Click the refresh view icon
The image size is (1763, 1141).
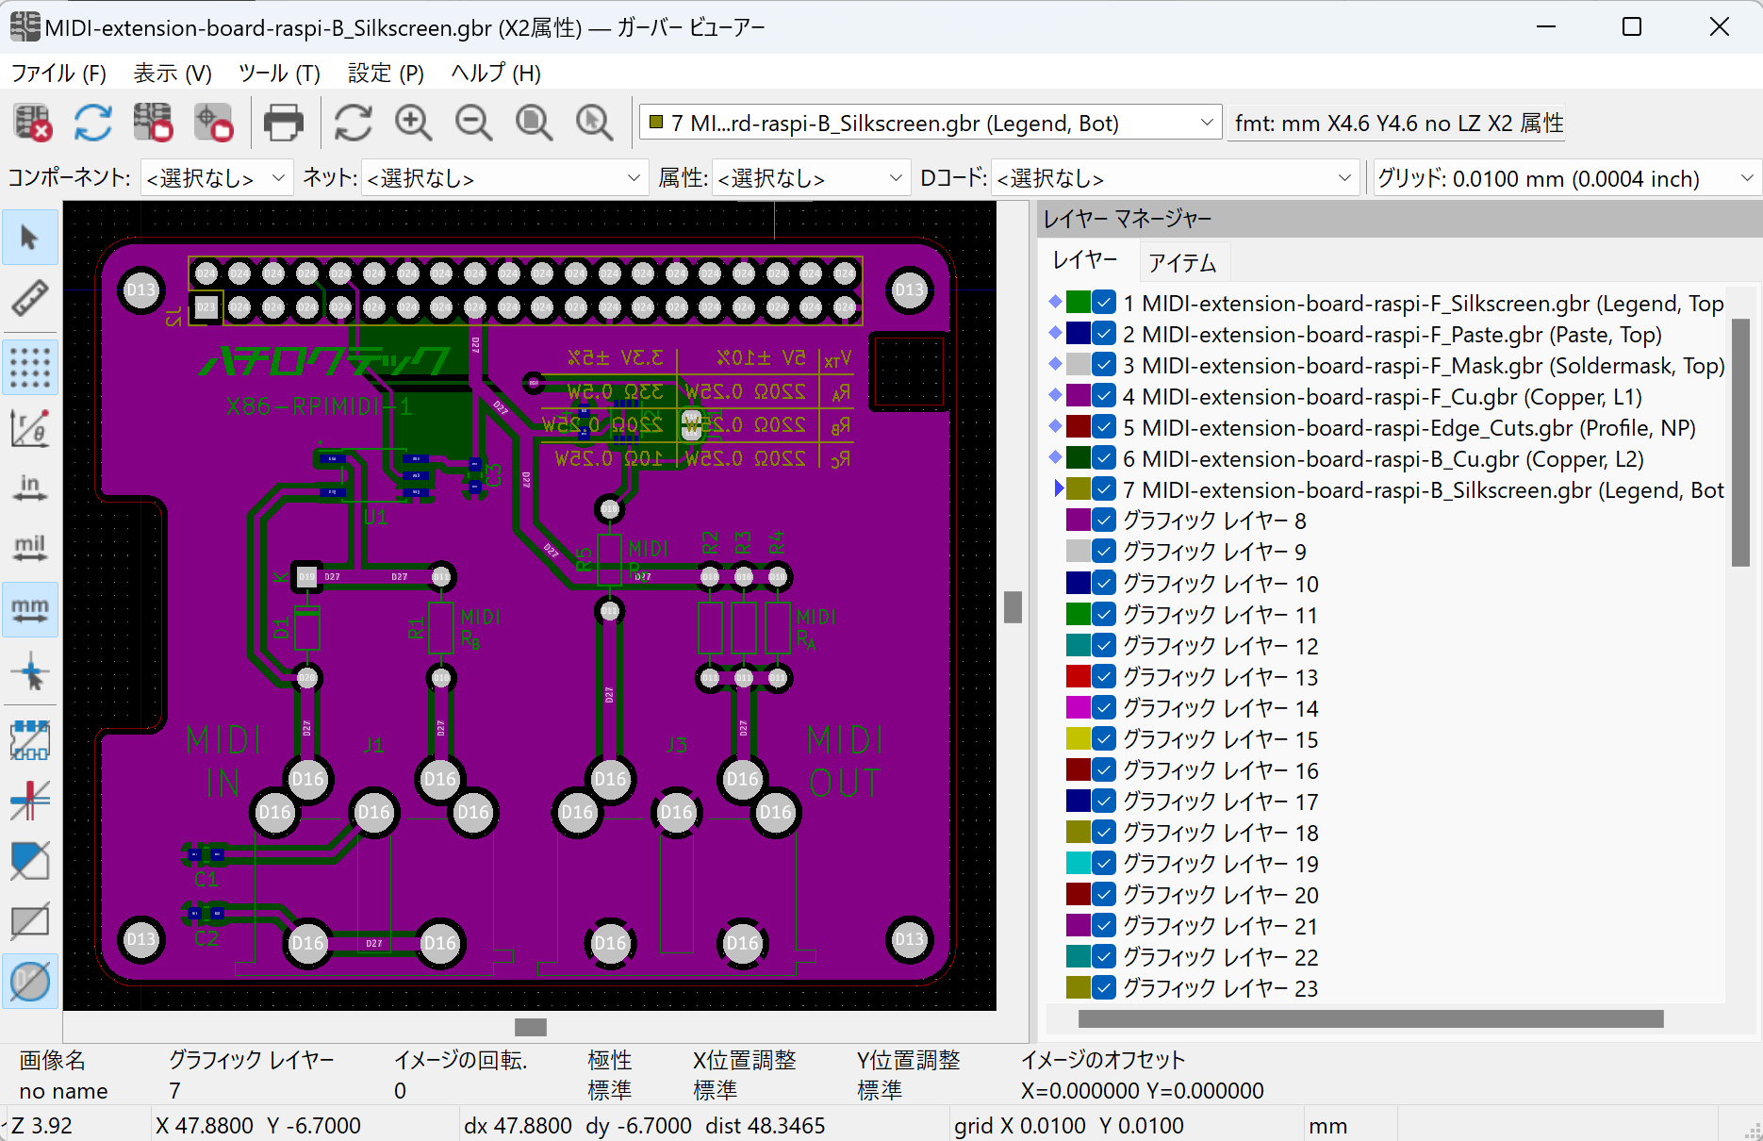point(353,124)
